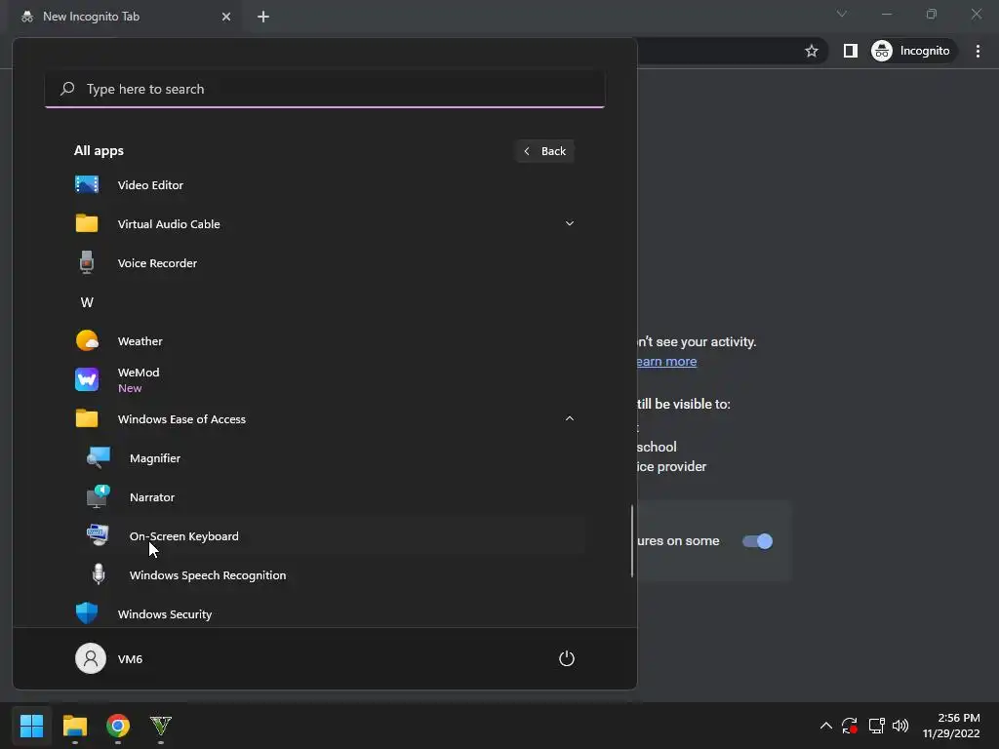This screenshot has width=999, height=749.
Task: Open the power options button
Action: (x=567, y=658)
